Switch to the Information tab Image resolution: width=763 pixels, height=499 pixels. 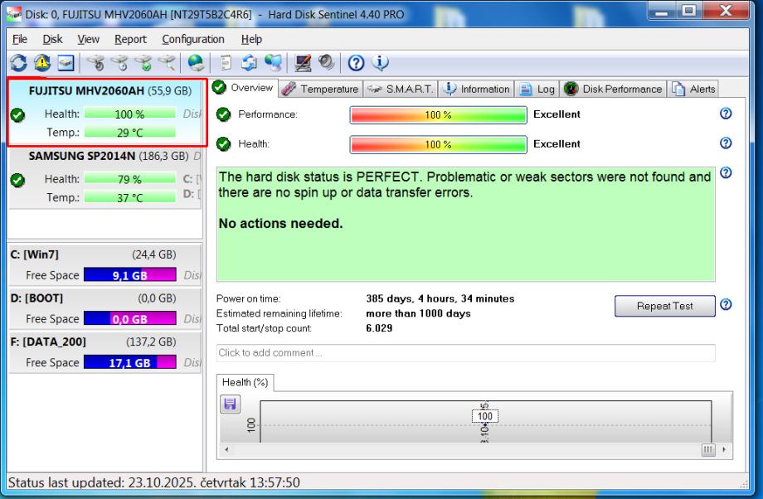pyautogui.click(x=477, y=89)
